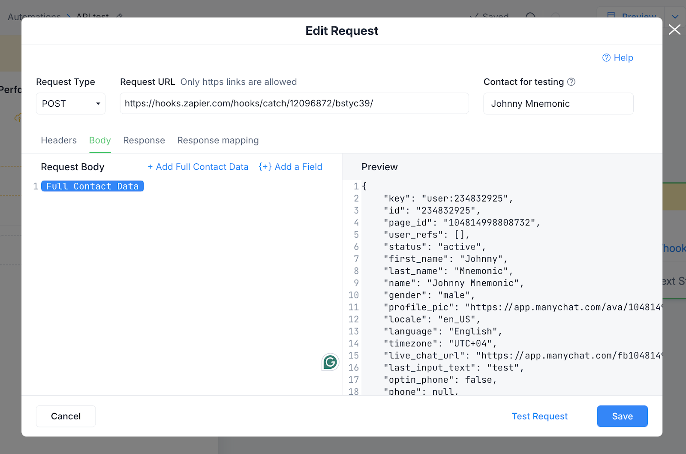Click into the Request URL field
Screen dimensions: 686x454
[294, 104]
